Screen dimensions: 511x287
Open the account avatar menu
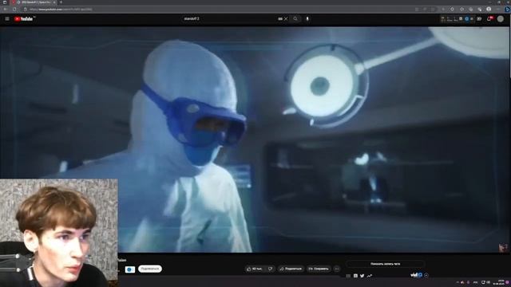[501, 19]
